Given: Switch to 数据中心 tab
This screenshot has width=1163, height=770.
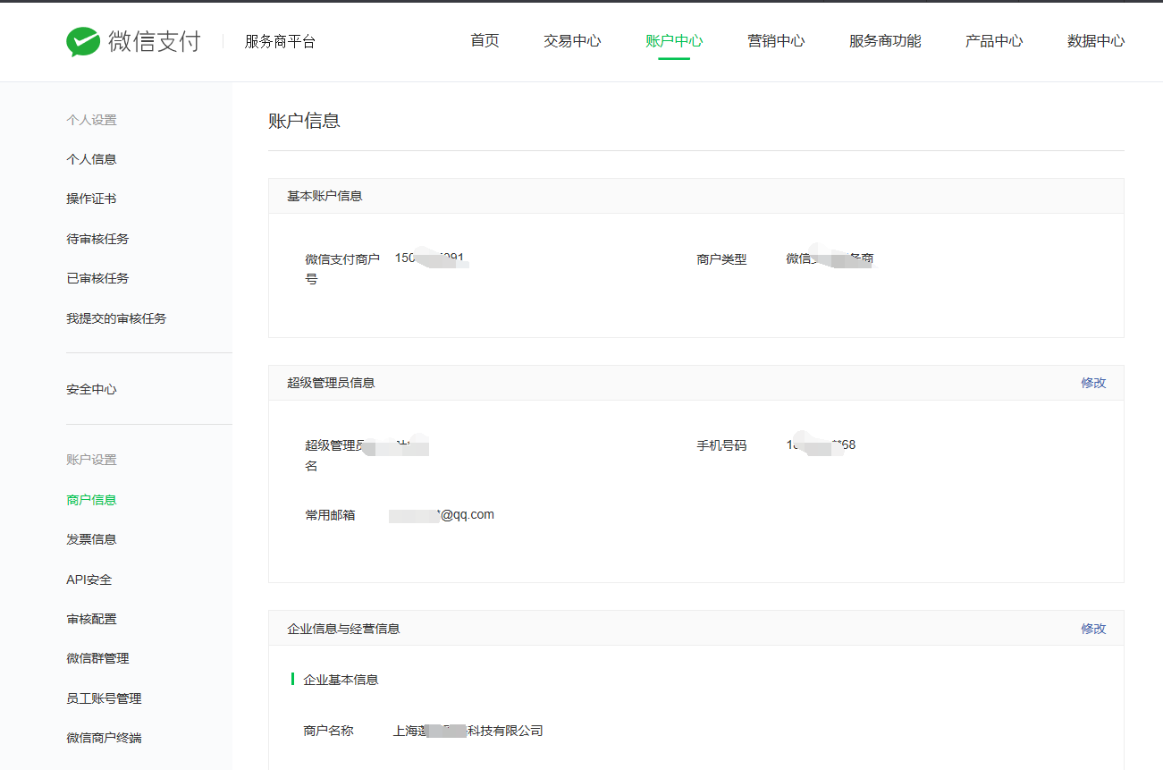Looking at the screenshot, I should 1096,41.
